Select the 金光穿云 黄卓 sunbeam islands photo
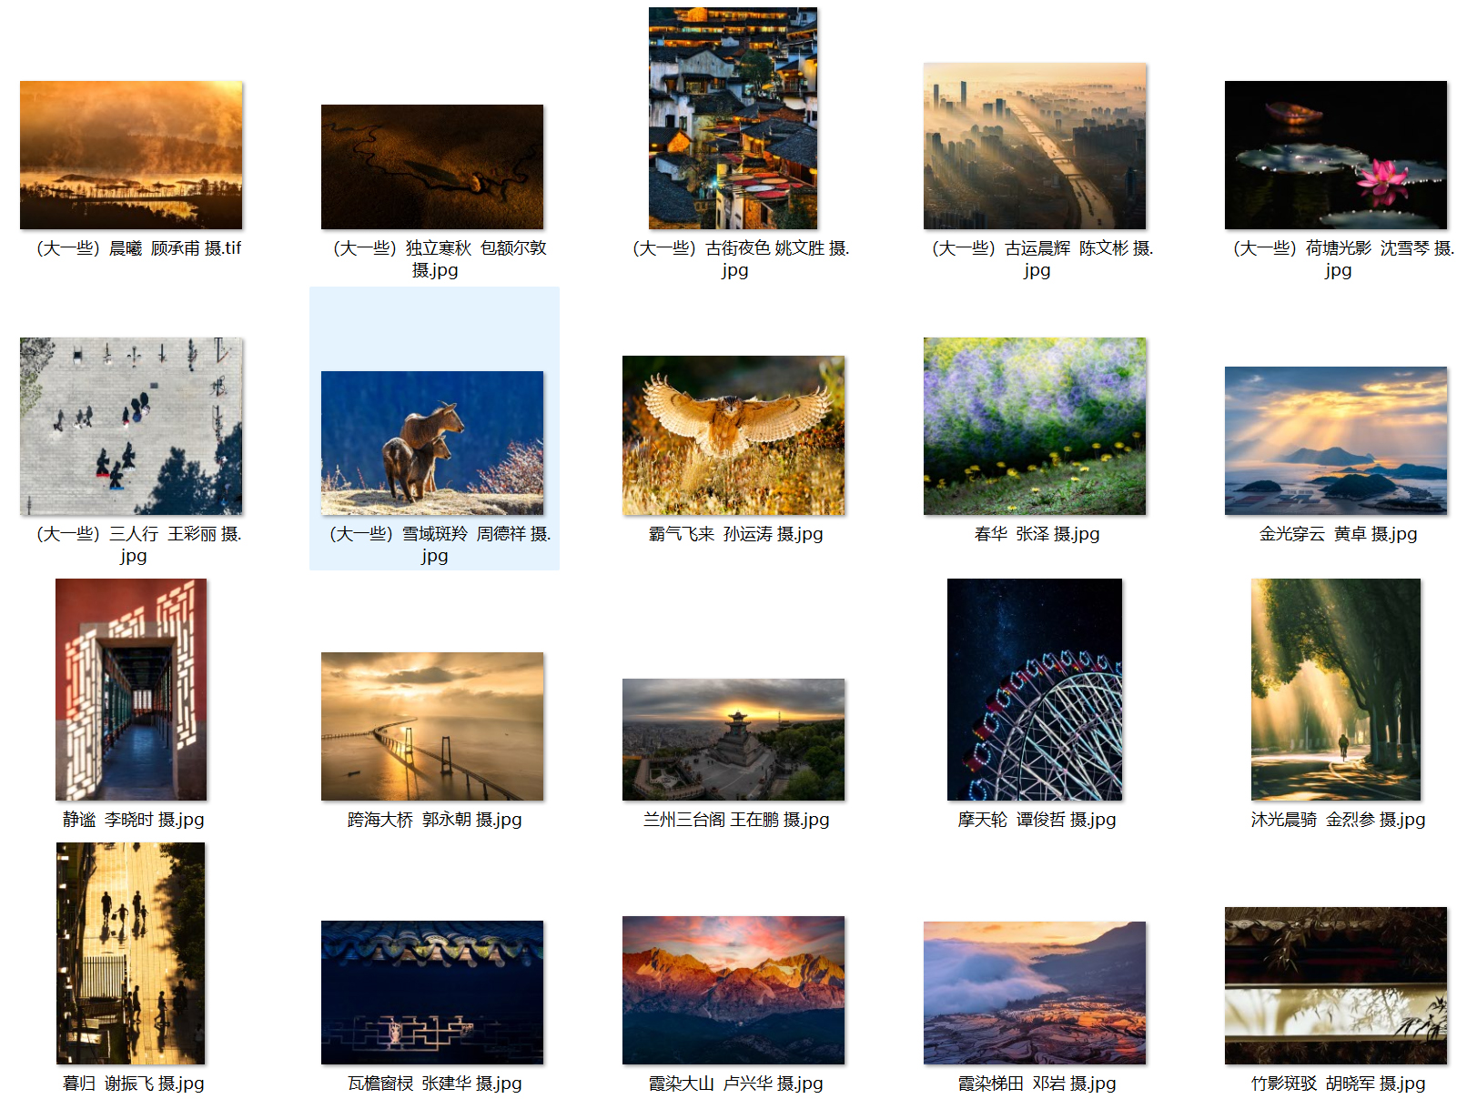This screenshot has width=1467, height=1109. (1335, 440)
